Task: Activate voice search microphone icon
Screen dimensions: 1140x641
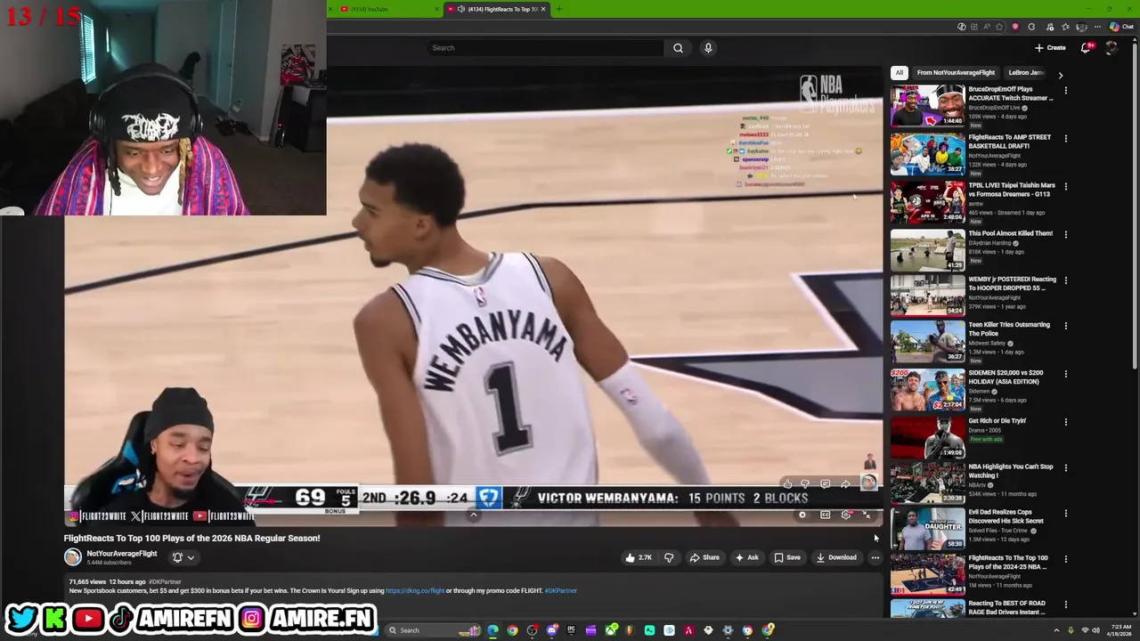Action: (708, 48)
